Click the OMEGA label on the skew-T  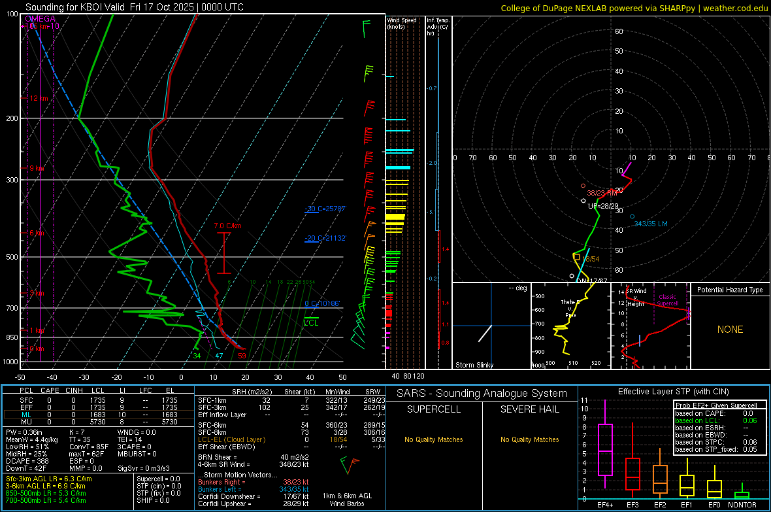pyautogui.click(x=41, y=19)
